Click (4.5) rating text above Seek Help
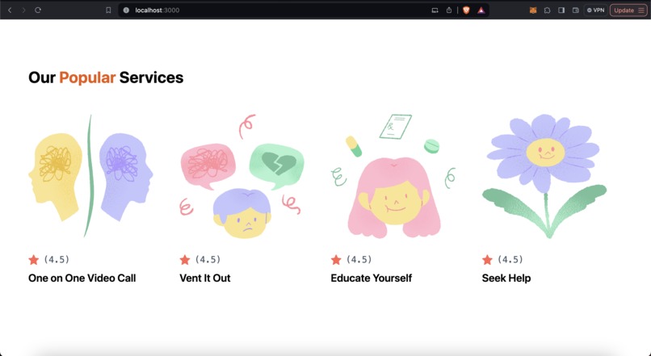The width and height of the screenshot is (651, 356). coord(510,259)
